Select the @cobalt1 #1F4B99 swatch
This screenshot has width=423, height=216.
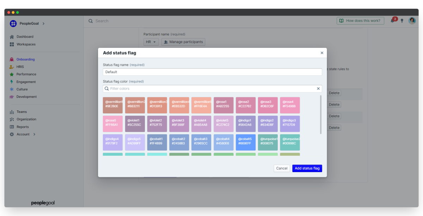point(157,142)
